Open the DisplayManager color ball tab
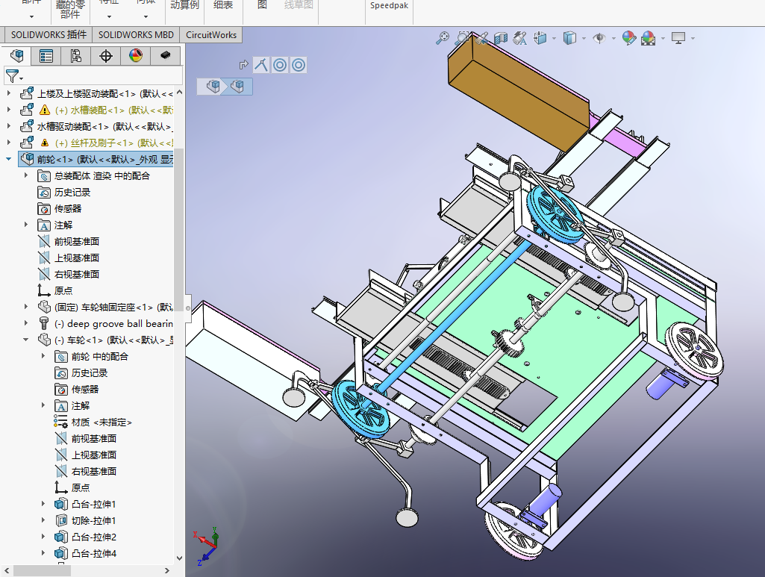Screen dimensions: 765x577 click(136, 56)
